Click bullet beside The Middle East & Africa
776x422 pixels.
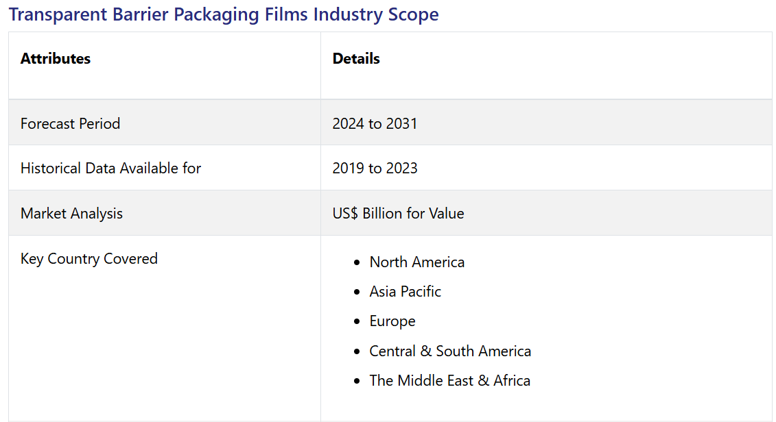356,381
